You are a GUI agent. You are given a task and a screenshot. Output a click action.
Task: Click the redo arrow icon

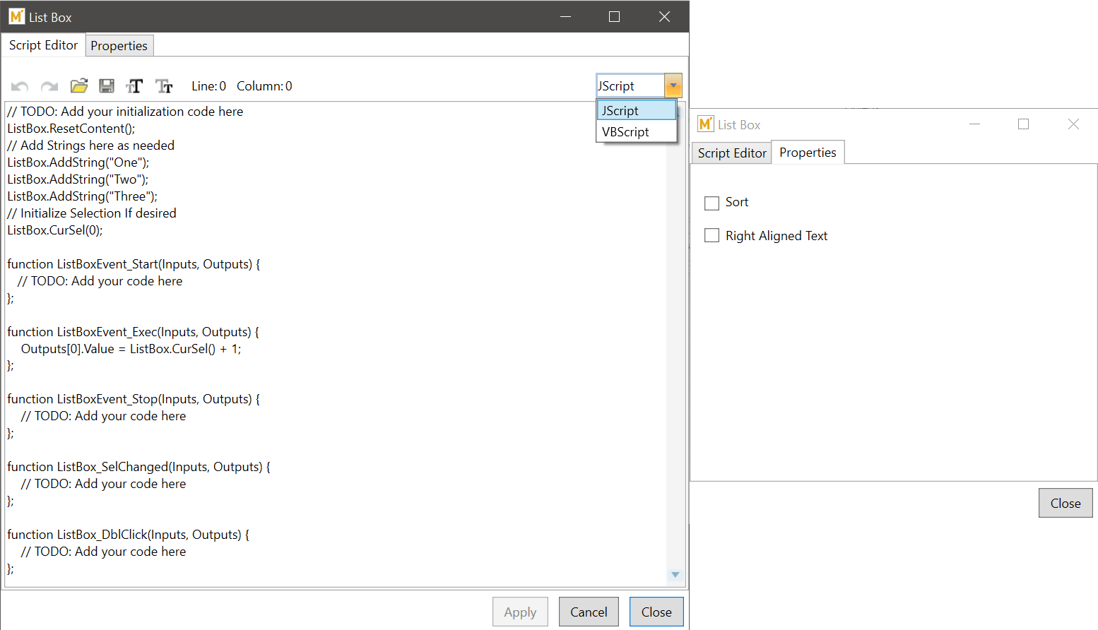pyautogui.click(x=49, y=86)
